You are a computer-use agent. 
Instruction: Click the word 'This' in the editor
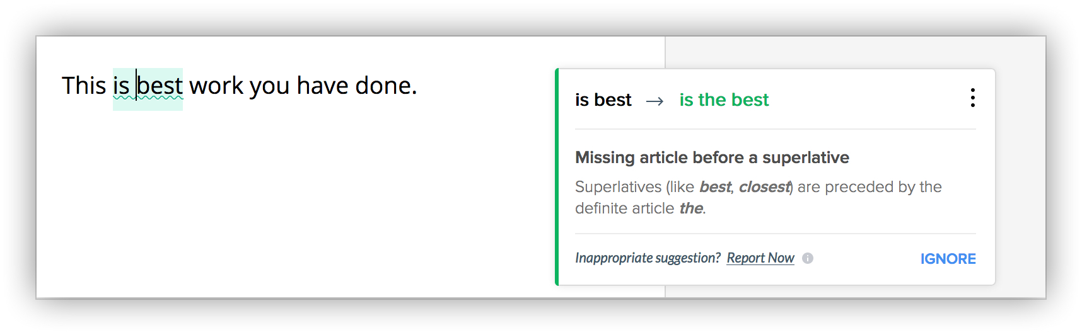pyautogui.click(x=83, y=86)
